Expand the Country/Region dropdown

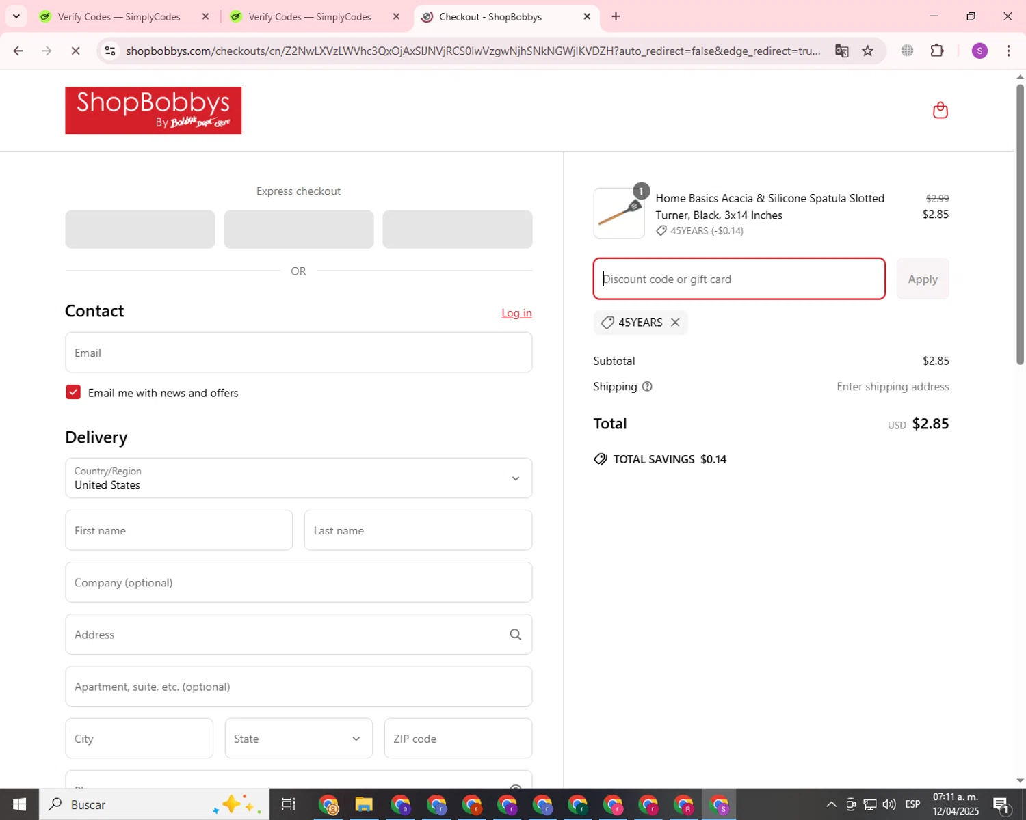(299, 478)
